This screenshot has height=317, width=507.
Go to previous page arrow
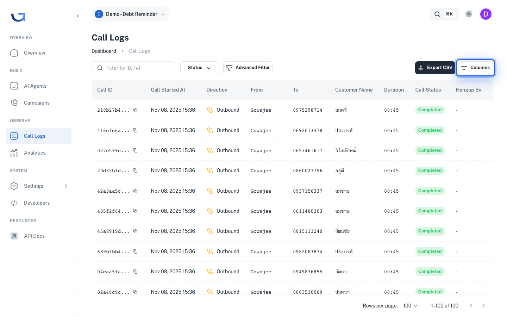[471, 306]
